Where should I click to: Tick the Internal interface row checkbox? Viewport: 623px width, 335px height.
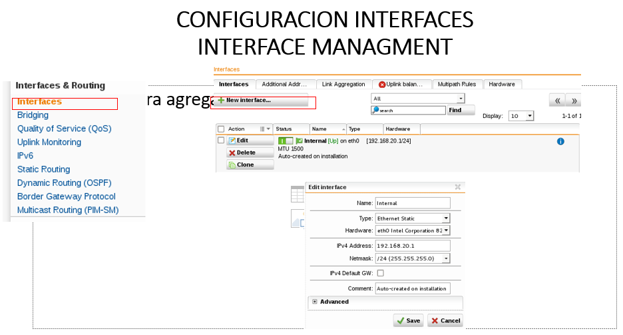(x=220, y=141)
